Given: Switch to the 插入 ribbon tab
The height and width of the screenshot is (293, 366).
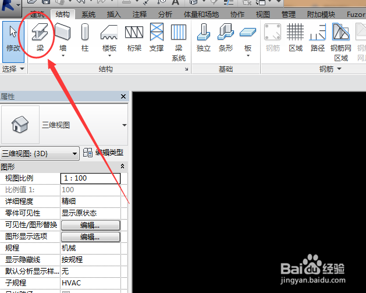Looking at the screenshot, I should (114, 15).
